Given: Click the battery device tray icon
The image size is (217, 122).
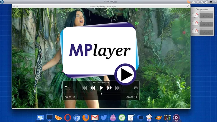Looking at the screenshot, I should point(207,2).
